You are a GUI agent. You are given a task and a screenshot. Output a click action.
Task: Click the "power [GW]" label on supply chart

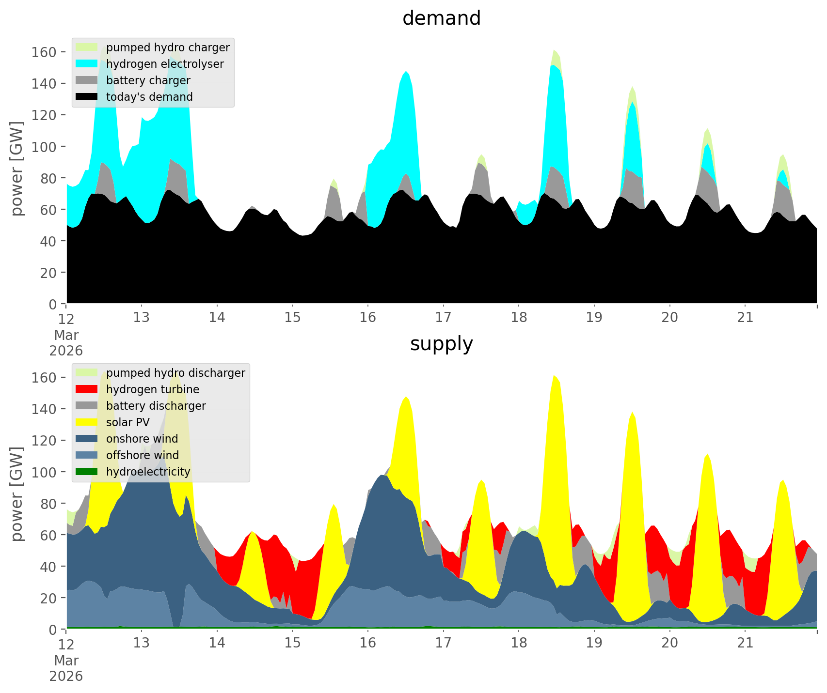coord(17,494)
